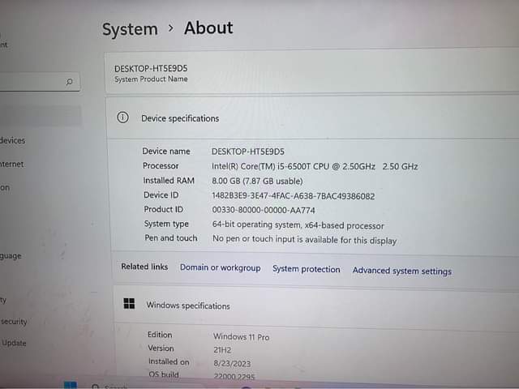The image size is (519, 389).
Task: Collapse the Windows specifications section header
Action: coord(316,306)
